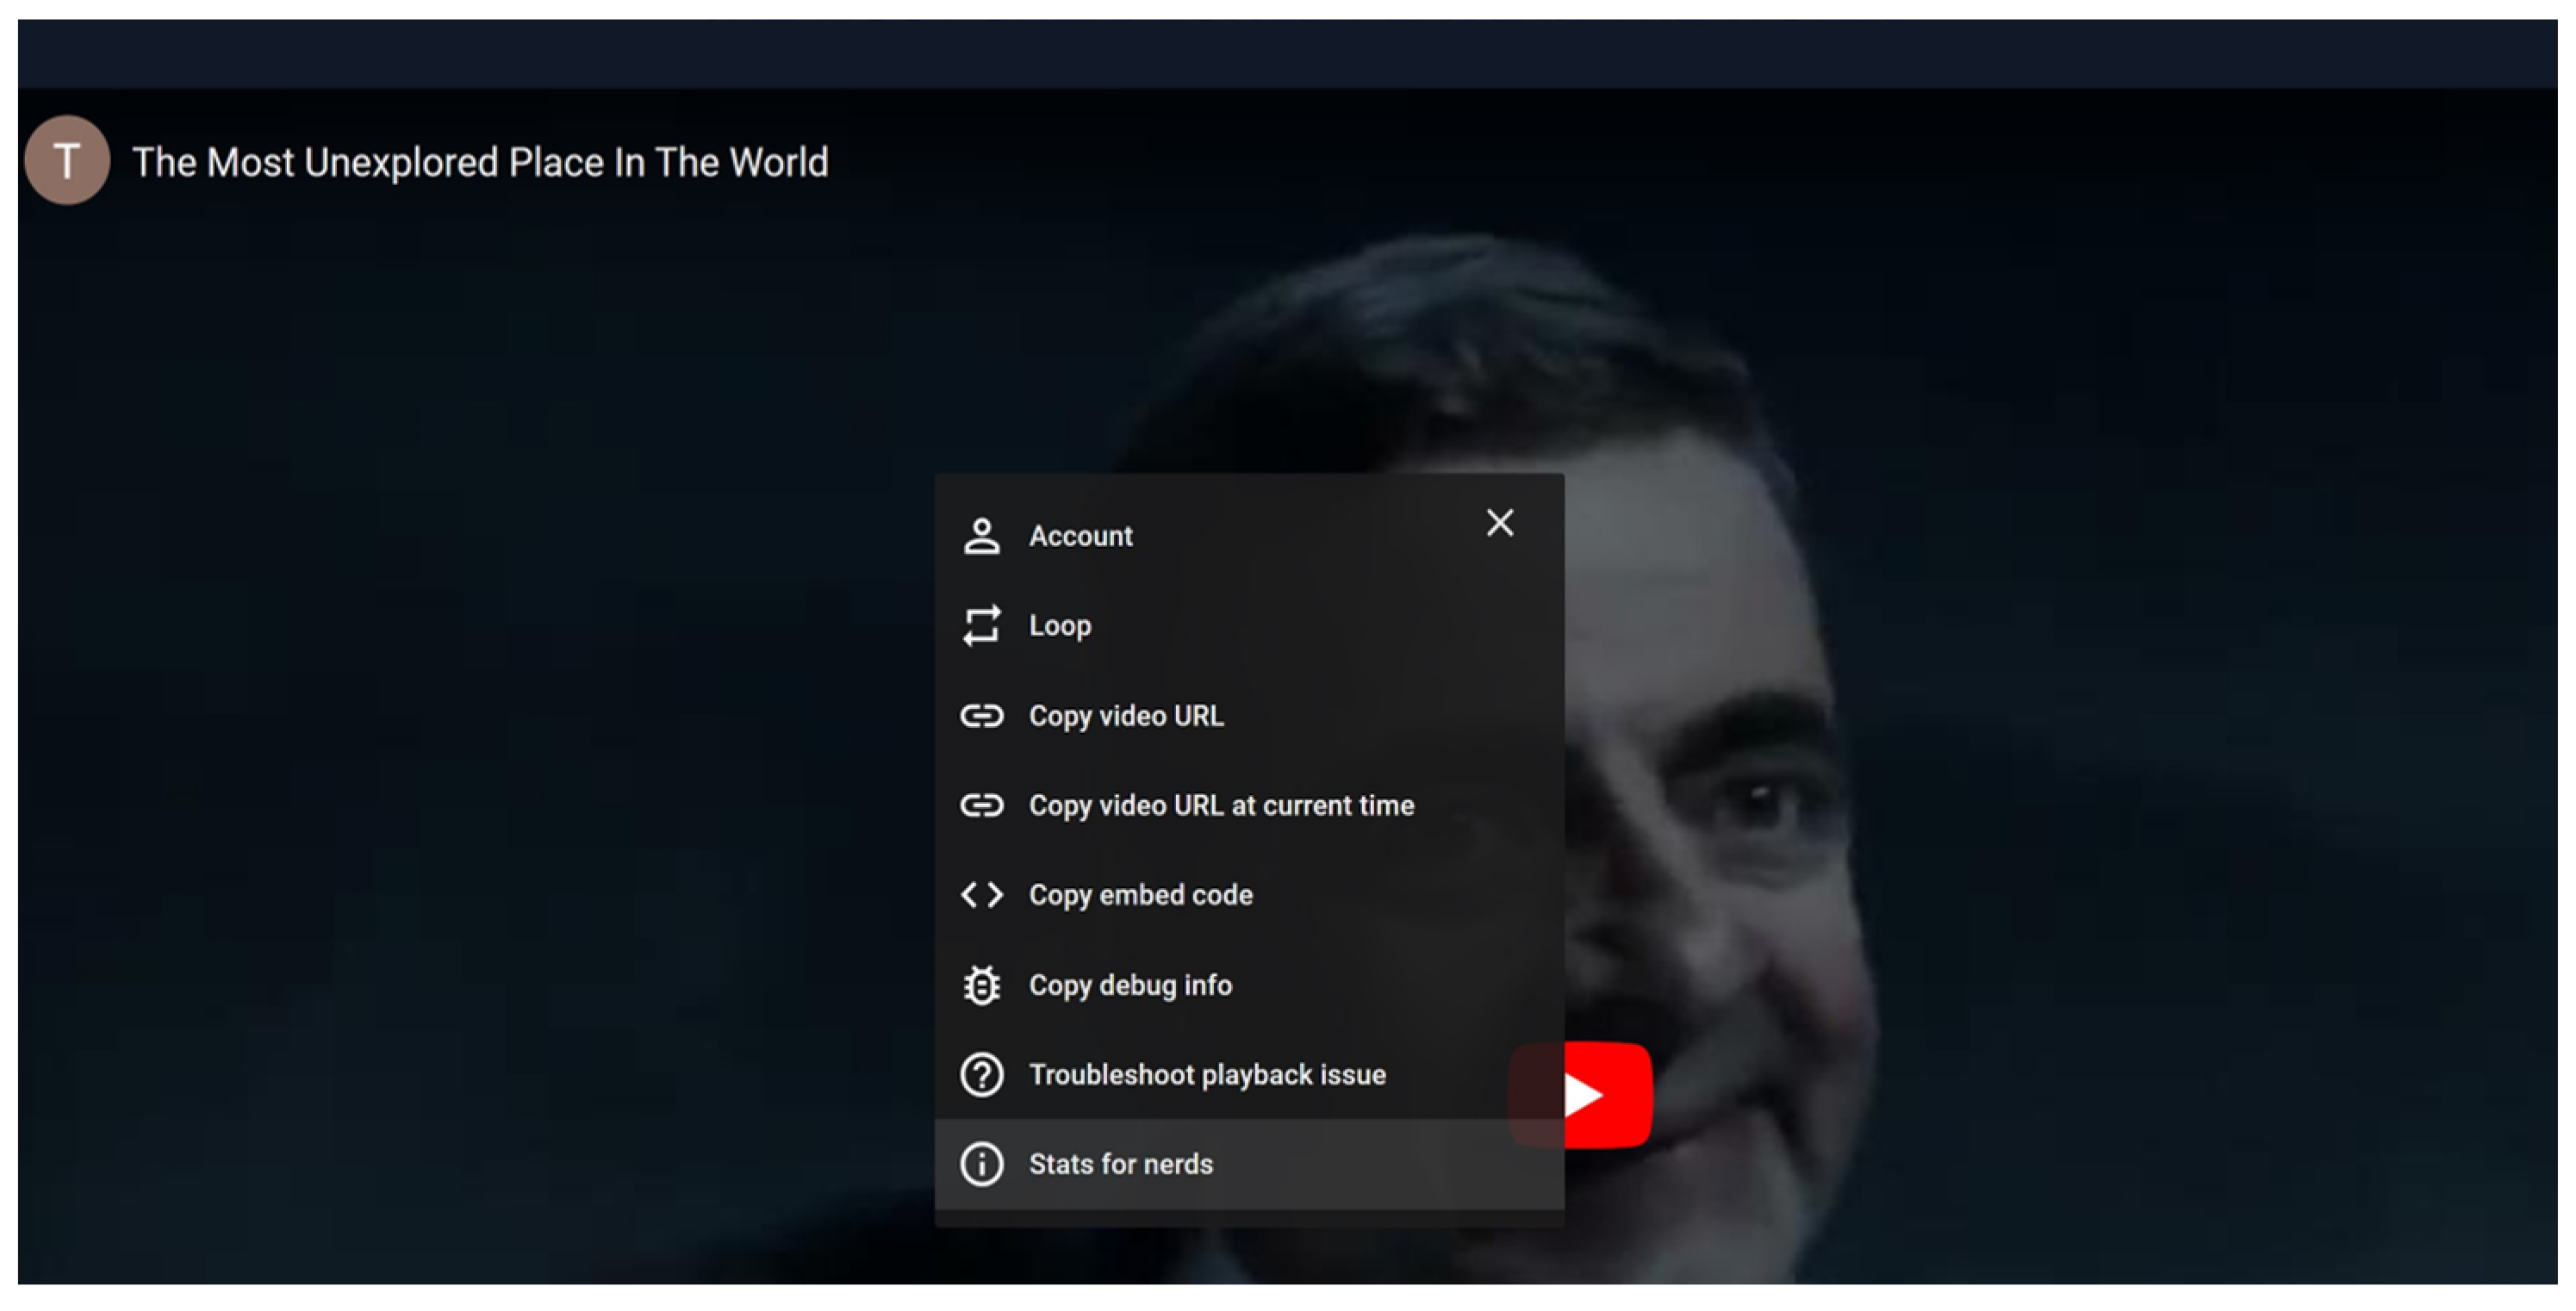
Task: Open Troubleshoot playback issue
Action: coord(1207,1075)
